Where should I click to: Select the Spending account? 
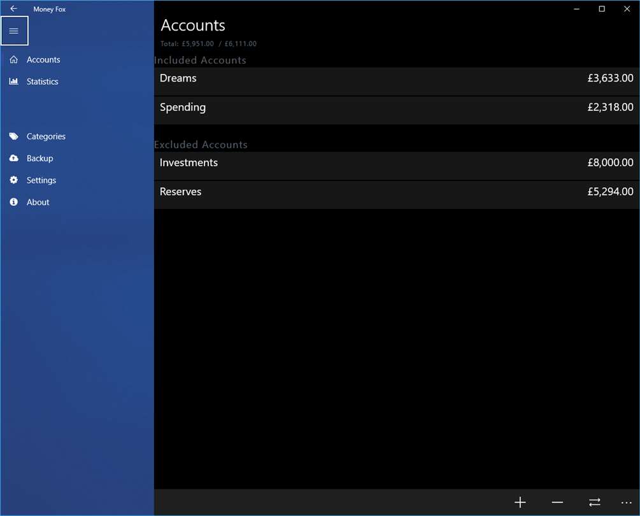coord(397,111)
